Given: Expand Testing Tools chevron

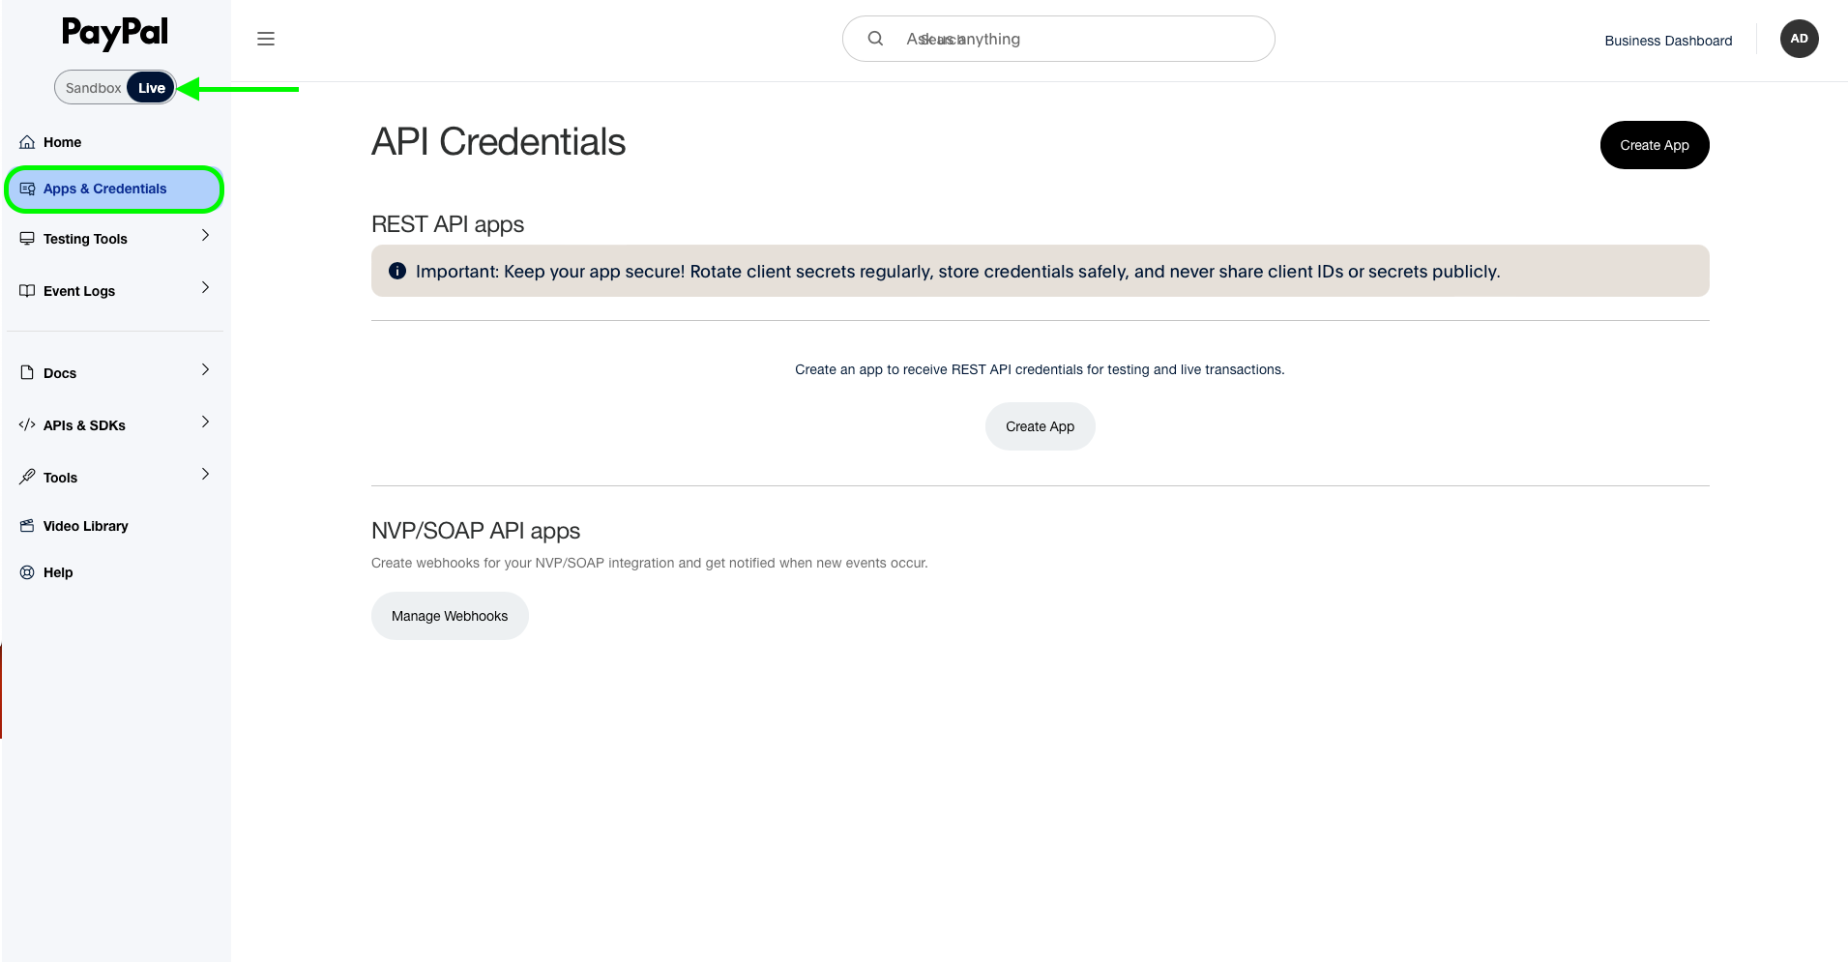Looking at the screenshot, I should tap(205, 236).
